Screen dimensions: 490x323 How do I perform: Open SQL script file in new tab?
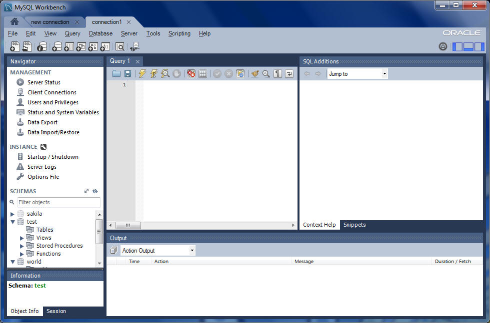pos(27,46)
